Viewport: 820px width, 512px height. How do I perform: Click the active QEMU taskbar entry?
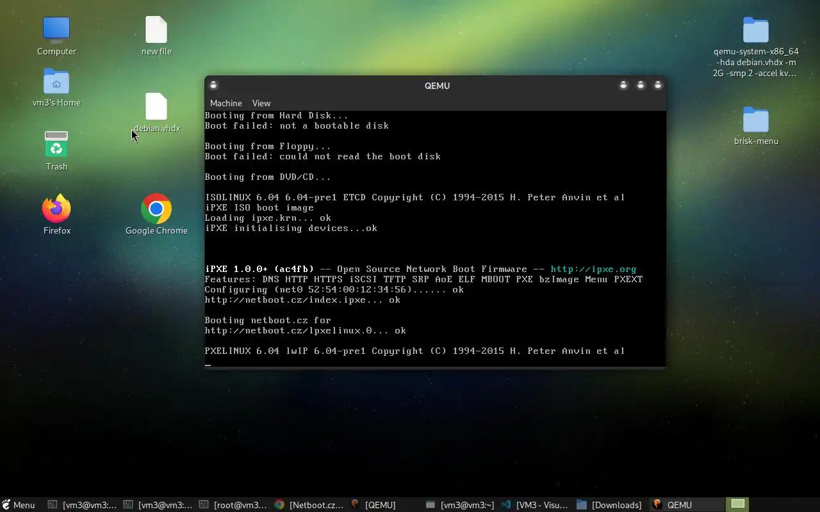[x=685, y=505]
